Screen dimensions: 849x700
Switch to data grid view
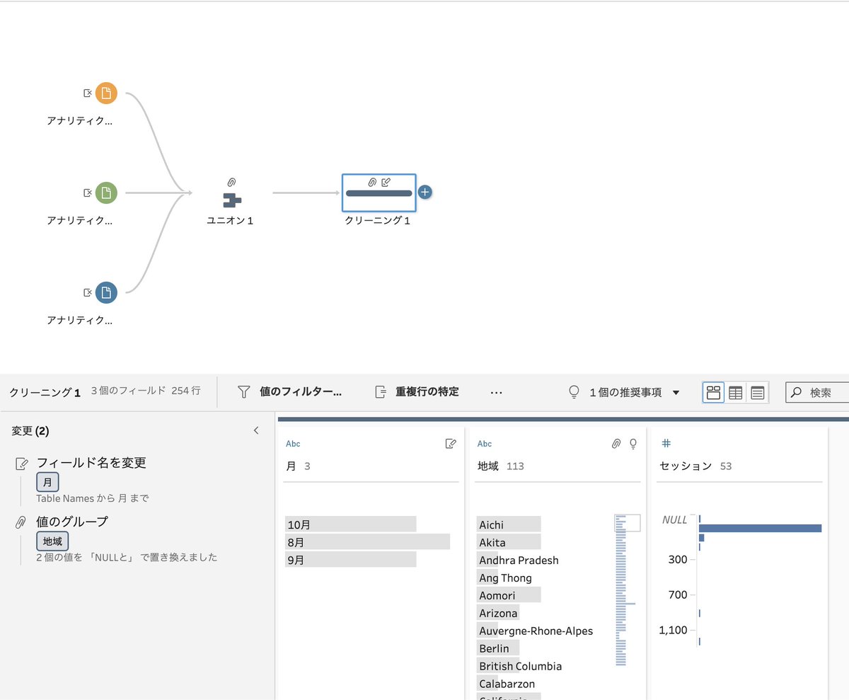[x=736, y=392]
